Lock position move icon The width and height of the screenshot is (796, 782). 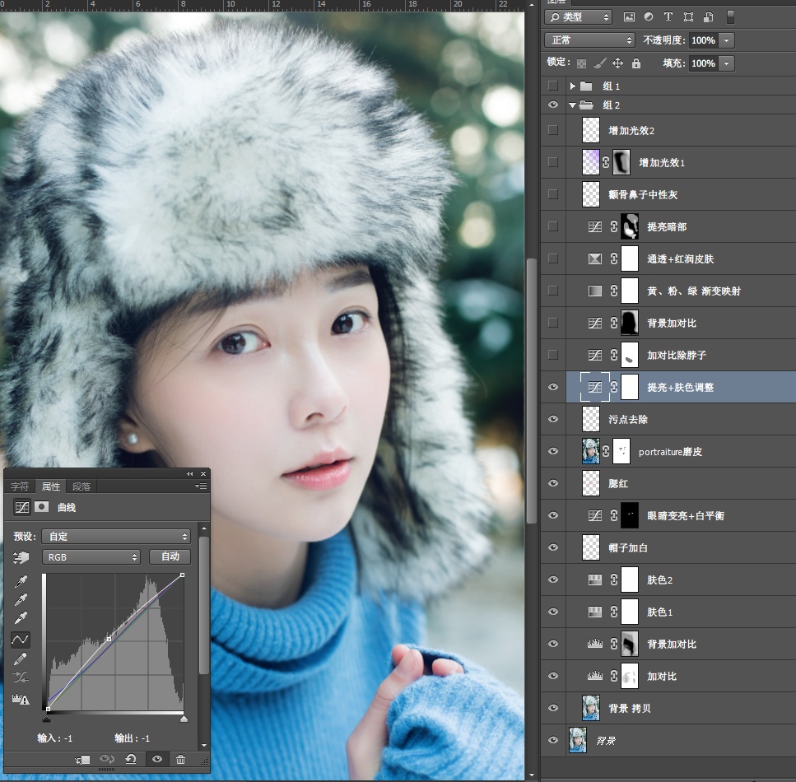[617, 63]
